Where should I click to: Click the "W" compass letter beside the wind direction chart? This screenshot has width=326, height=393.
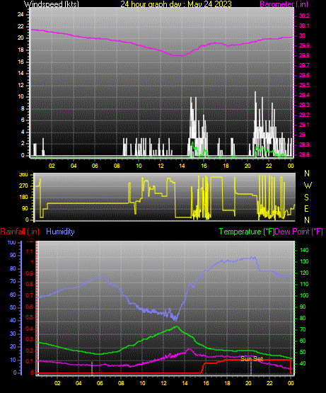[308, 186]
